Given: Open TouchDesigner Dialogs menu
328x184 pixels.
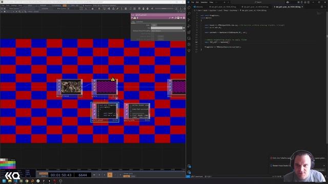Looking at the screenshot, I should [14, 6].
